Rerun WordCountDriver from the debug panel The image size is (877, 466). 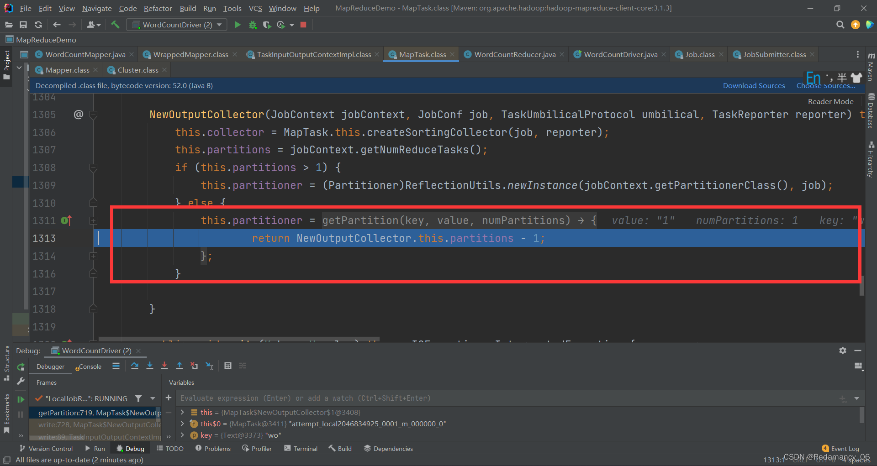coord(21,367)
